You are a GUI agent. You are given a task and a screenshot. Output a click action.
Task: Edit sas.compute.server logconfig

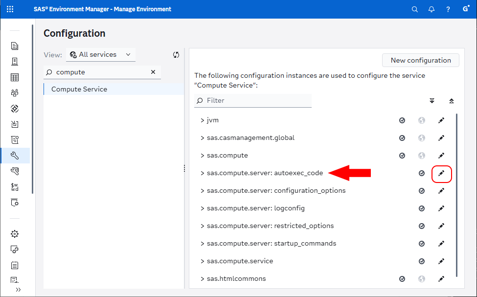pos(441,208)
